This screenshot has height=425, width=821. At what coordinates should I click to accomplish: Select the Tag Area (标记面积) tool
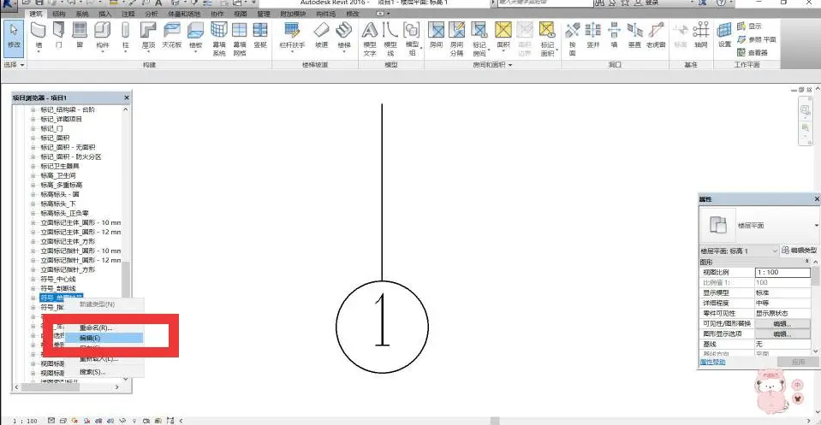click(547, 39)
